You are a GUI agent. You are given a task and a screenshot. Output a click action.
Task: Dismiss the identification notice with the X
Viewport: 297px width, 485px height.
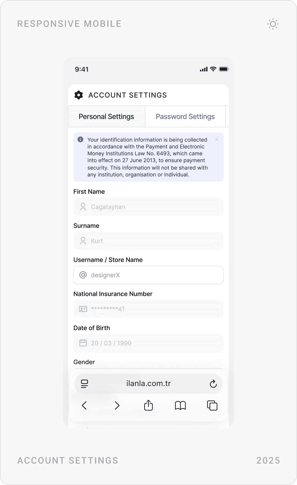click(217, 140)
